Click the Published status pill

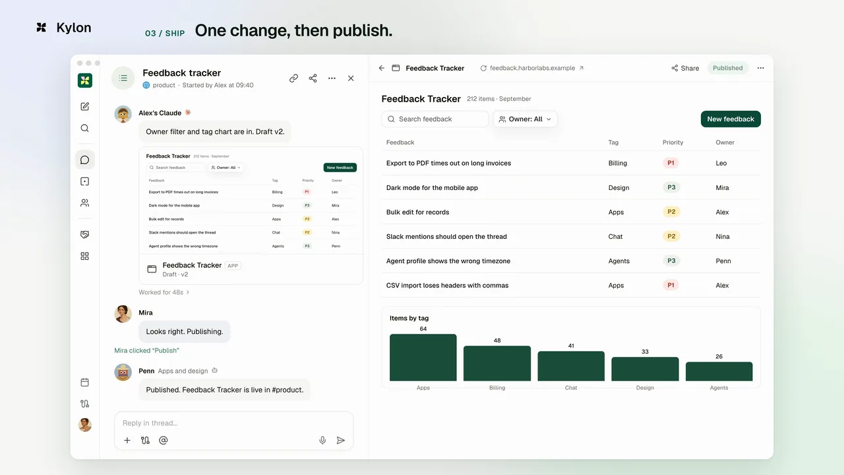(x=728, y=68)
